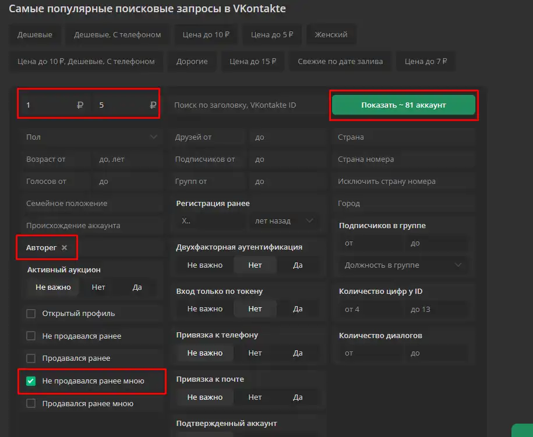533x437 pixels.
Task: Open the Пол dropdown
Action: [91, 137]
